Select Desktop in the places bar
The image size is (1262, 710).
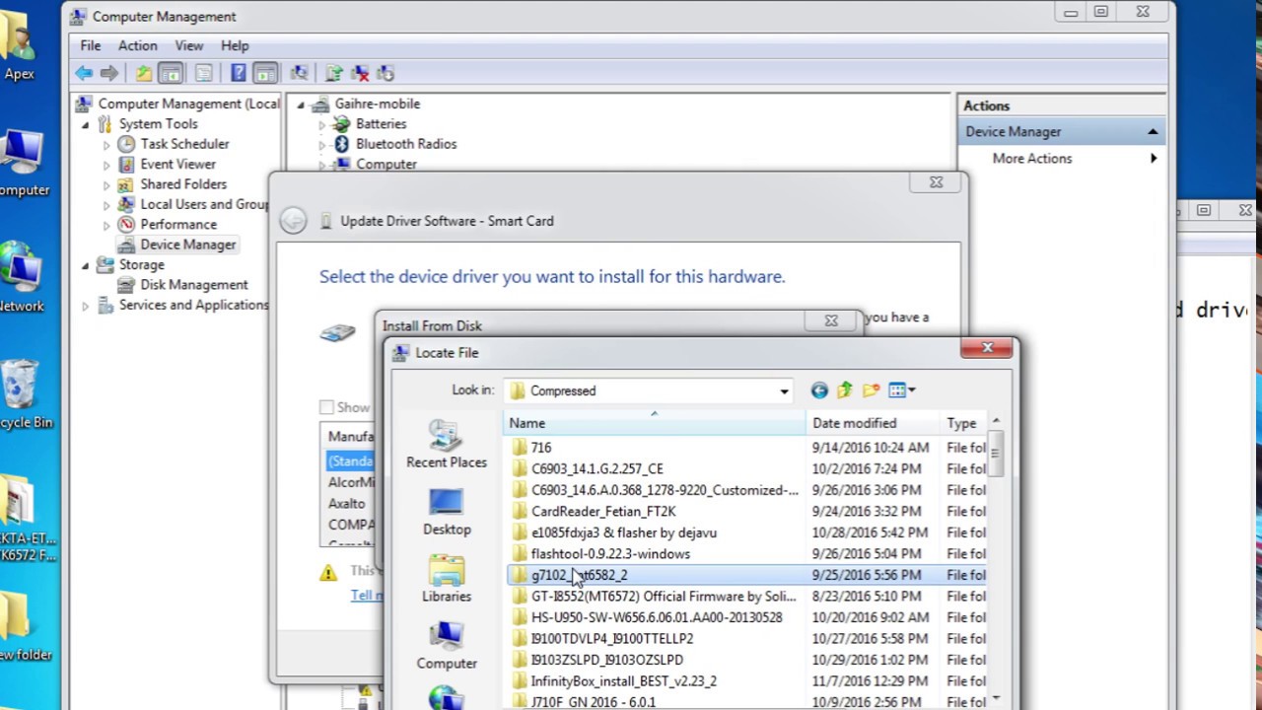point(447,513)
